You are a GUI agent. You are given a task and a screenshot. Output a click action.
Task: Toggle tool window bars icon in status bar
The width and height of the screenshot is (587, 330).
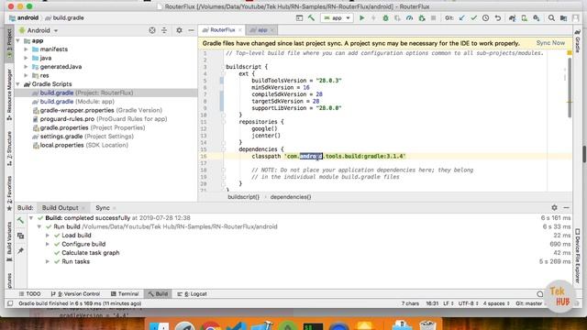coord(10,303)
